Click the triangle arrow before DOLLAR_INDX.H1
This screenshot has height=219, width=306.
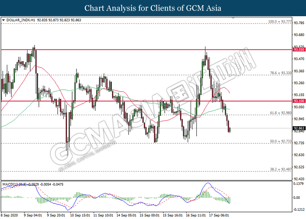point(3,20)
